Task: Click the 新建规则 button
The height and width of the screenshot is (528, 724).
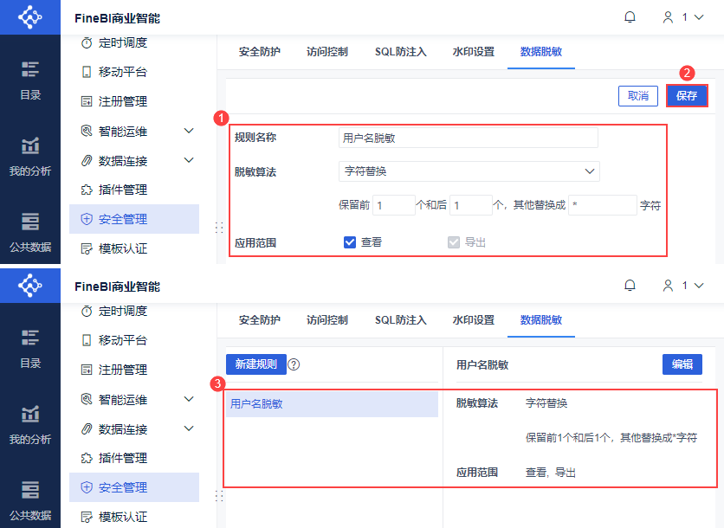Action: (255, 364)
